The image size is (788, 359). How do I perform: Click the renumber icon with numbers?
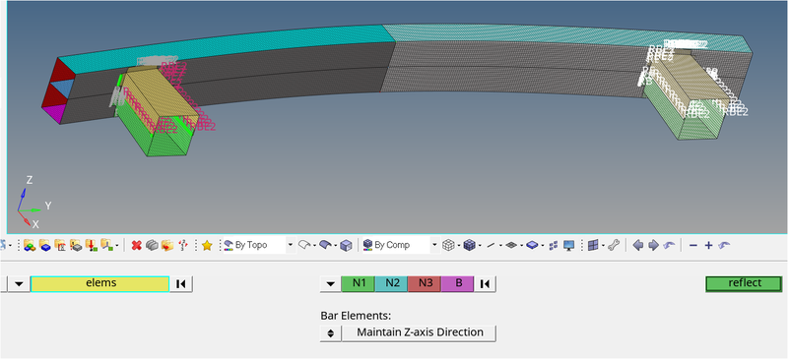pos(183,246)
